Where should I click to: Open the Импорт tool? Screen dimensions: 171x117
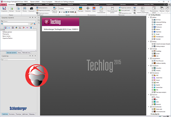point(11,8)
